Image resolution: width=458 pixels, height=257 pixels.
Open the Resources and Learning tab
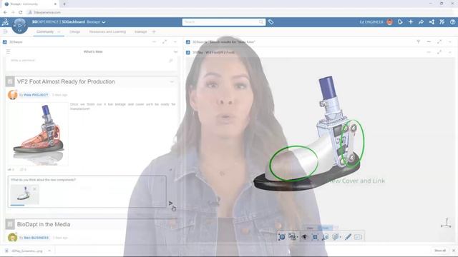[x=107, y=31]
